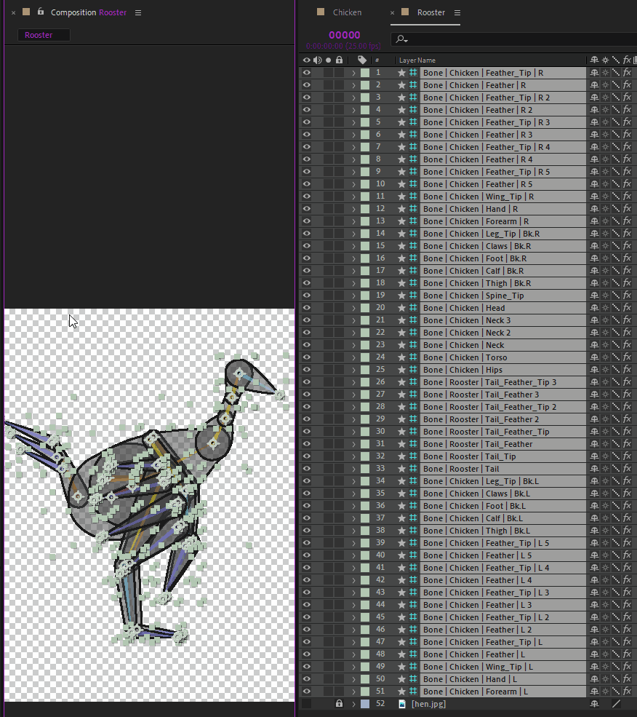Switch to the Chicken timeline tab
Image resolution: width=637 pixels, height=717 pixels.
point(347,12)
